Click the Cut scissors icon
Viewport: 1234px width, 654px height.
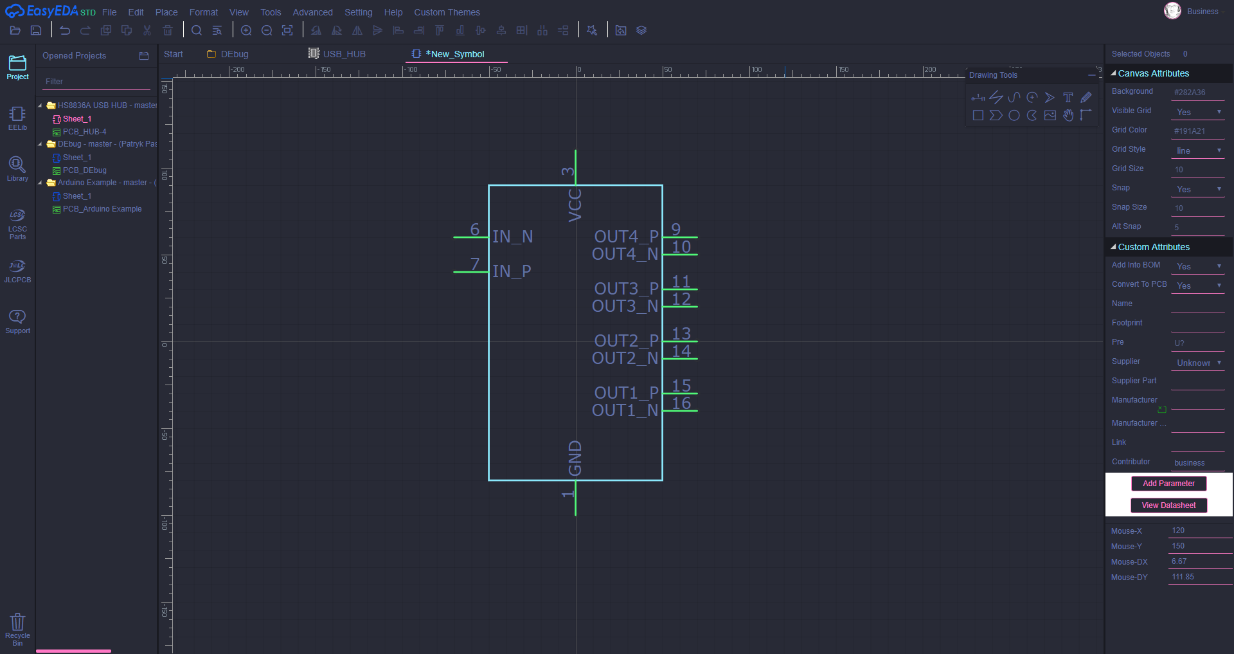(147, 30)
